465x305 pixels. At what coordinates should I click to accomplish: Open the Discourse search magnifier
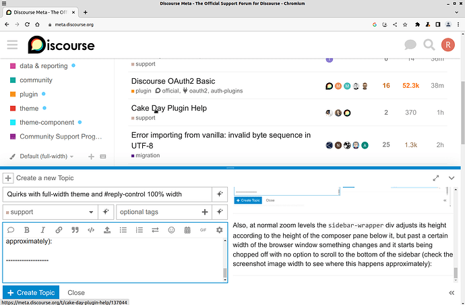point(429,45)
